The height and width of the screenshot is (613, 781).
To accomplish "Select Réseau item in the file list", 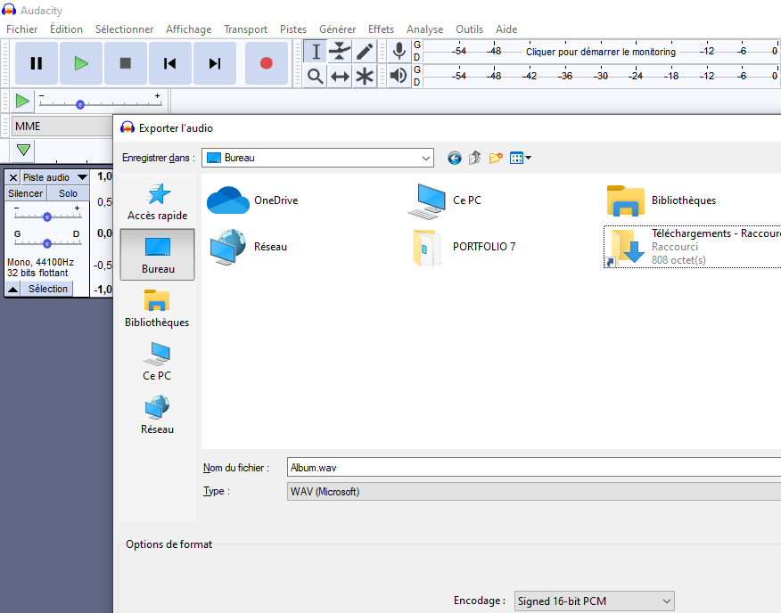I will coord(248,247).
